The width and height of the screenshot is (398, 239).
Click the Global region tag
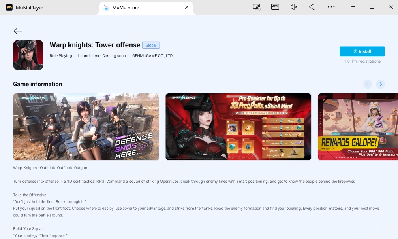(151, 45)
